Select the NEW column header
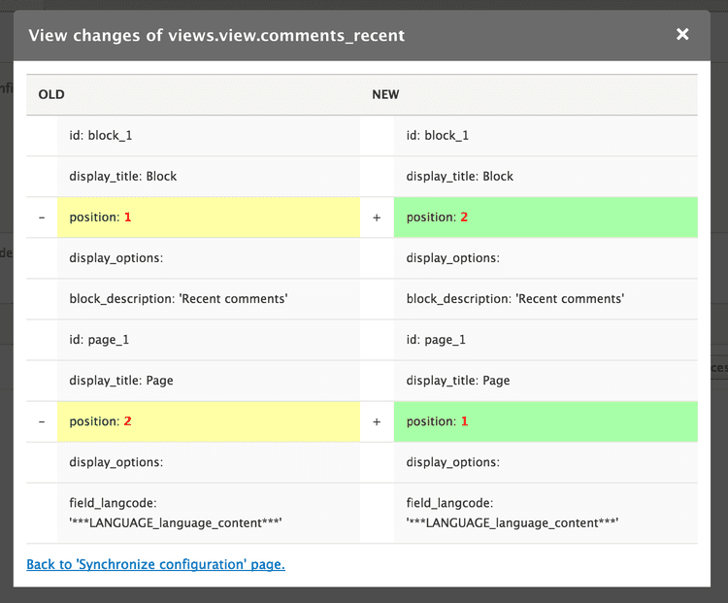Image resolution: width=728 pixels, height=603 pixels. 385,94
